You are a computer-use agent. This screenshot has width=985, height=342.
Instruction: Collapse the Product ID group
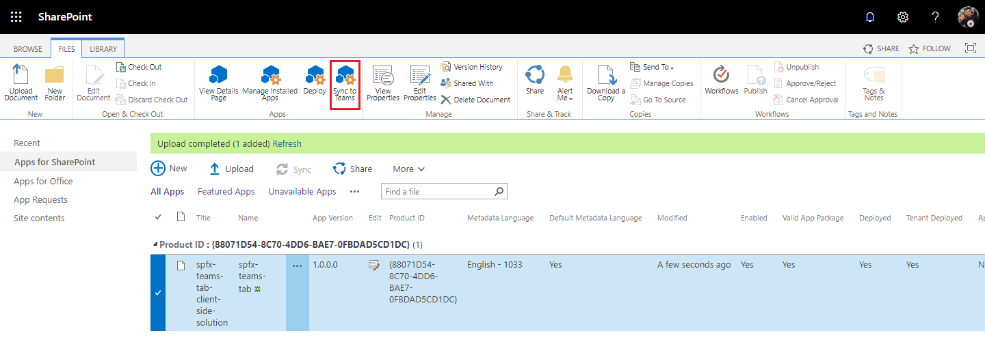(155, 244)
